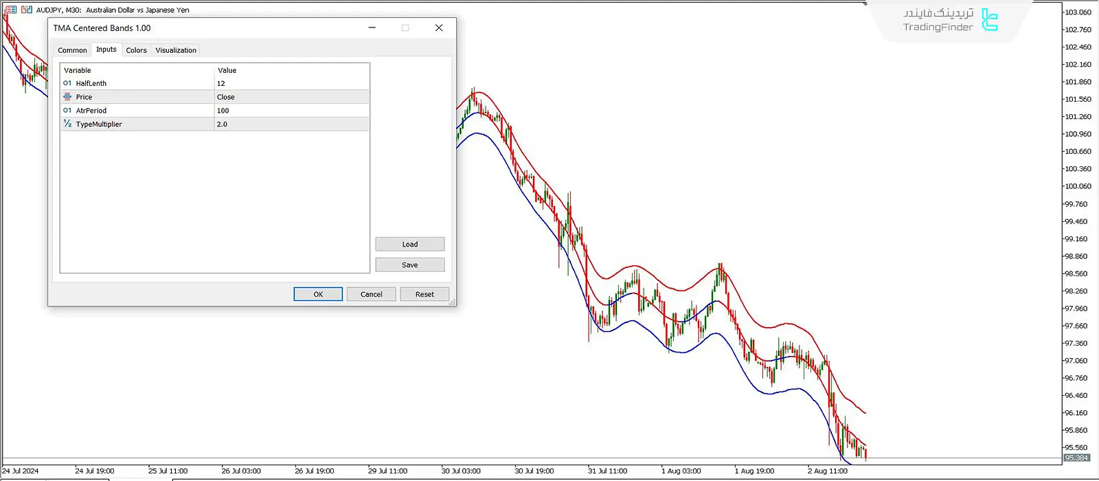Select the Inputs tab
1099x481 pixels.
tap(106, 49)
